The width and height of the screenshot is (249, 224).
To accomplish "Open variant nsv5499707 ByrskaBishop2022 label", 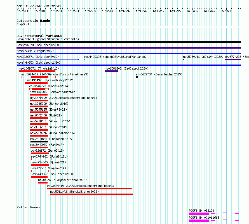I will 62,180.
